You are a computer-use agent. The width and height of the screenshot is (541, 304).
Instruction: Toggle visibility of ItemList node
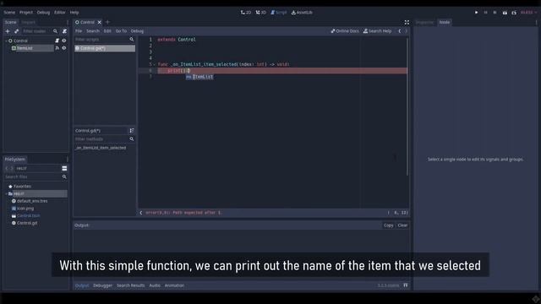[x=64, y=48]
